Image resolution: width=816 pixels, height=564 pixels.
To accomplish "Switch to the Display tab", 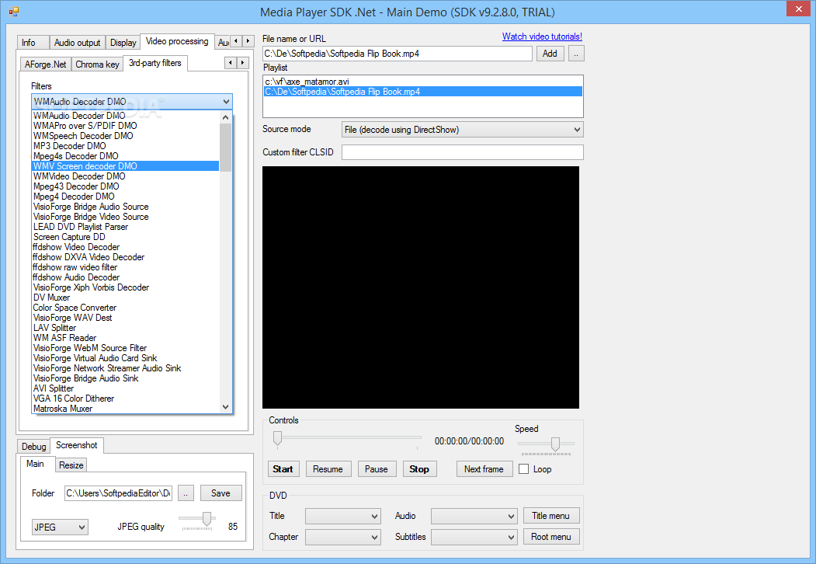I will tap(123, 43).
